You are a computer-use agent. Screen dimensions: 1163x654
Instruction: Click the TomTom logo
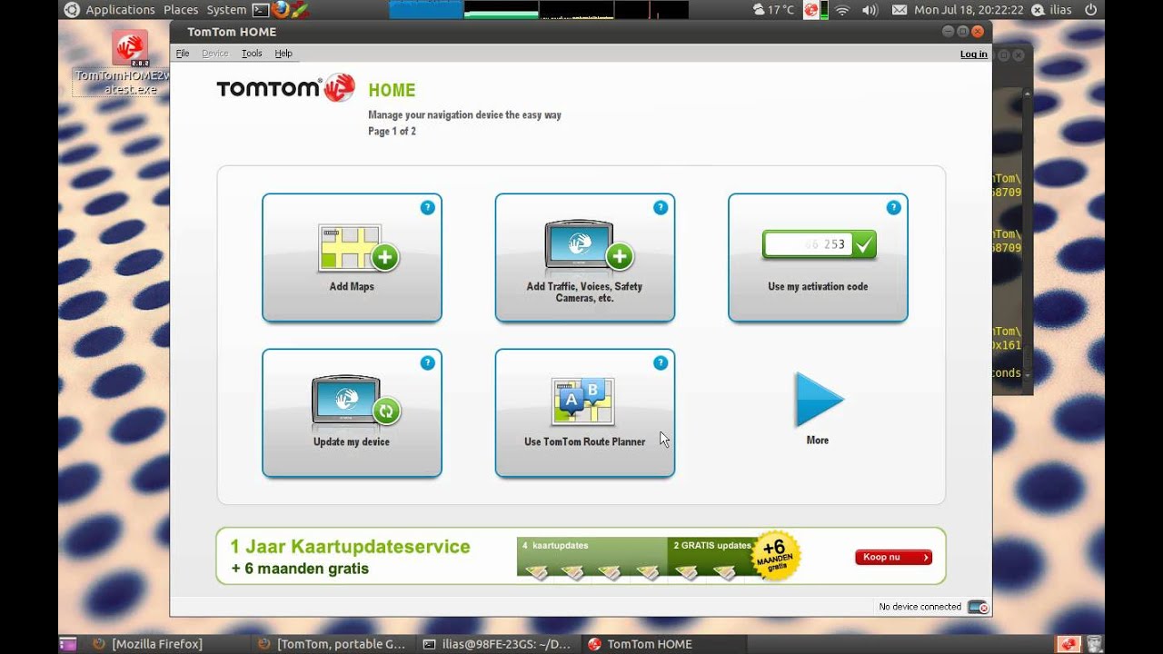coord(285,88)
